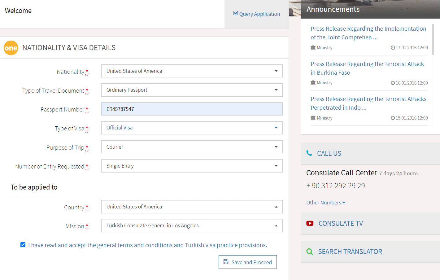The width and height of the screenshot is (440, 280).
Task: Click the NATIONALITY & VISA DETAILS heading
Action: click(x=69, y=48)
